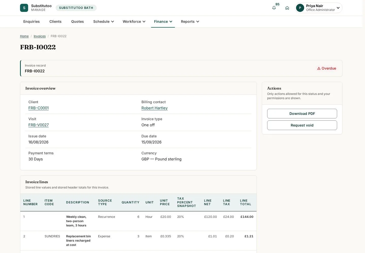Open the Reports dropdown menu
This screenshot has height=253, width=365.
(x=190, y=22)
